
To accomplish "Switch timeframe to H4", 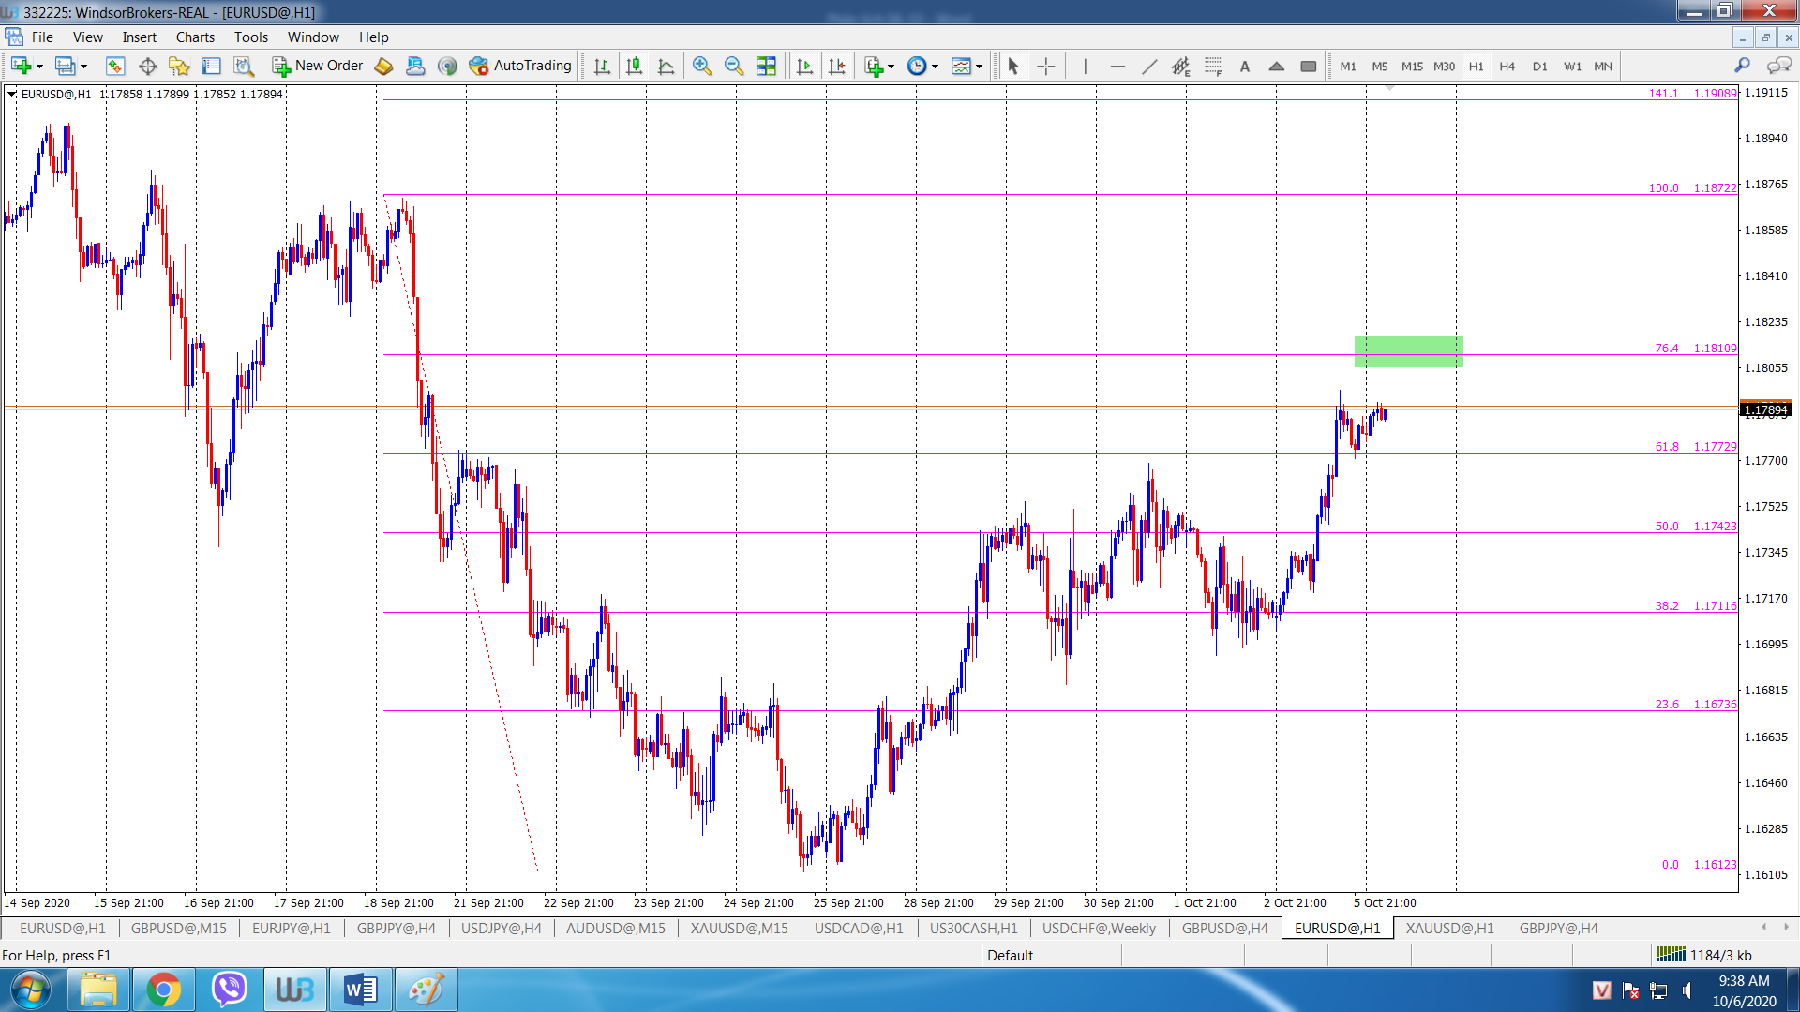I will click(1507, 66).
